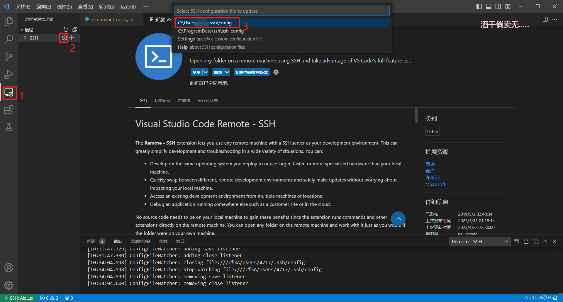Toggle the bottom panel layout icon
The image size is (563, 302).
pos(489,6)
